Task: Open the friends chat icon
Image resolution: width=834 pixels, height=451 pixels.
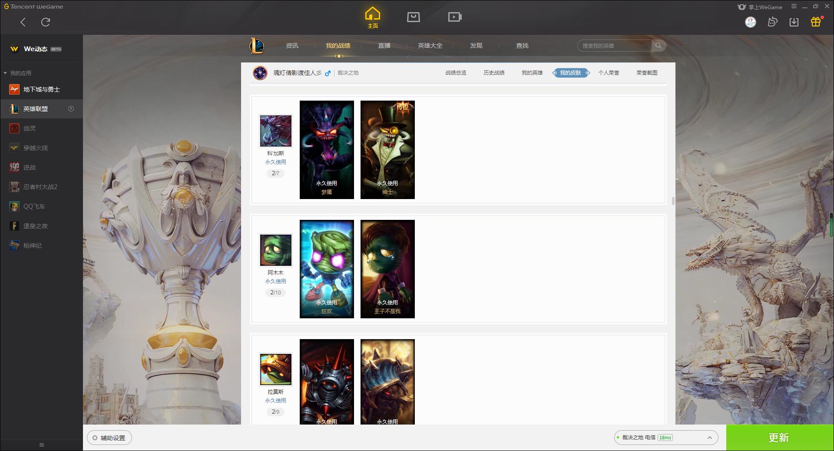Action: [772, 22]
